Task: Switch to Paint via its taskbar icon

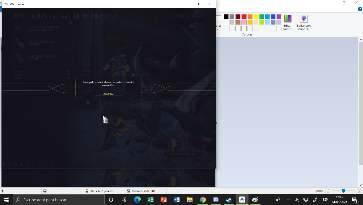Action: [x=255, y=200]
